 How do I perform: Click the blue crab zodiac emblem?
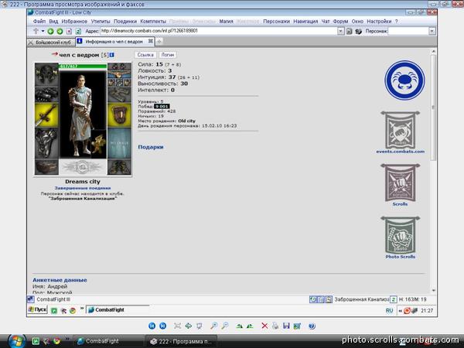click(x=404, y=80)
